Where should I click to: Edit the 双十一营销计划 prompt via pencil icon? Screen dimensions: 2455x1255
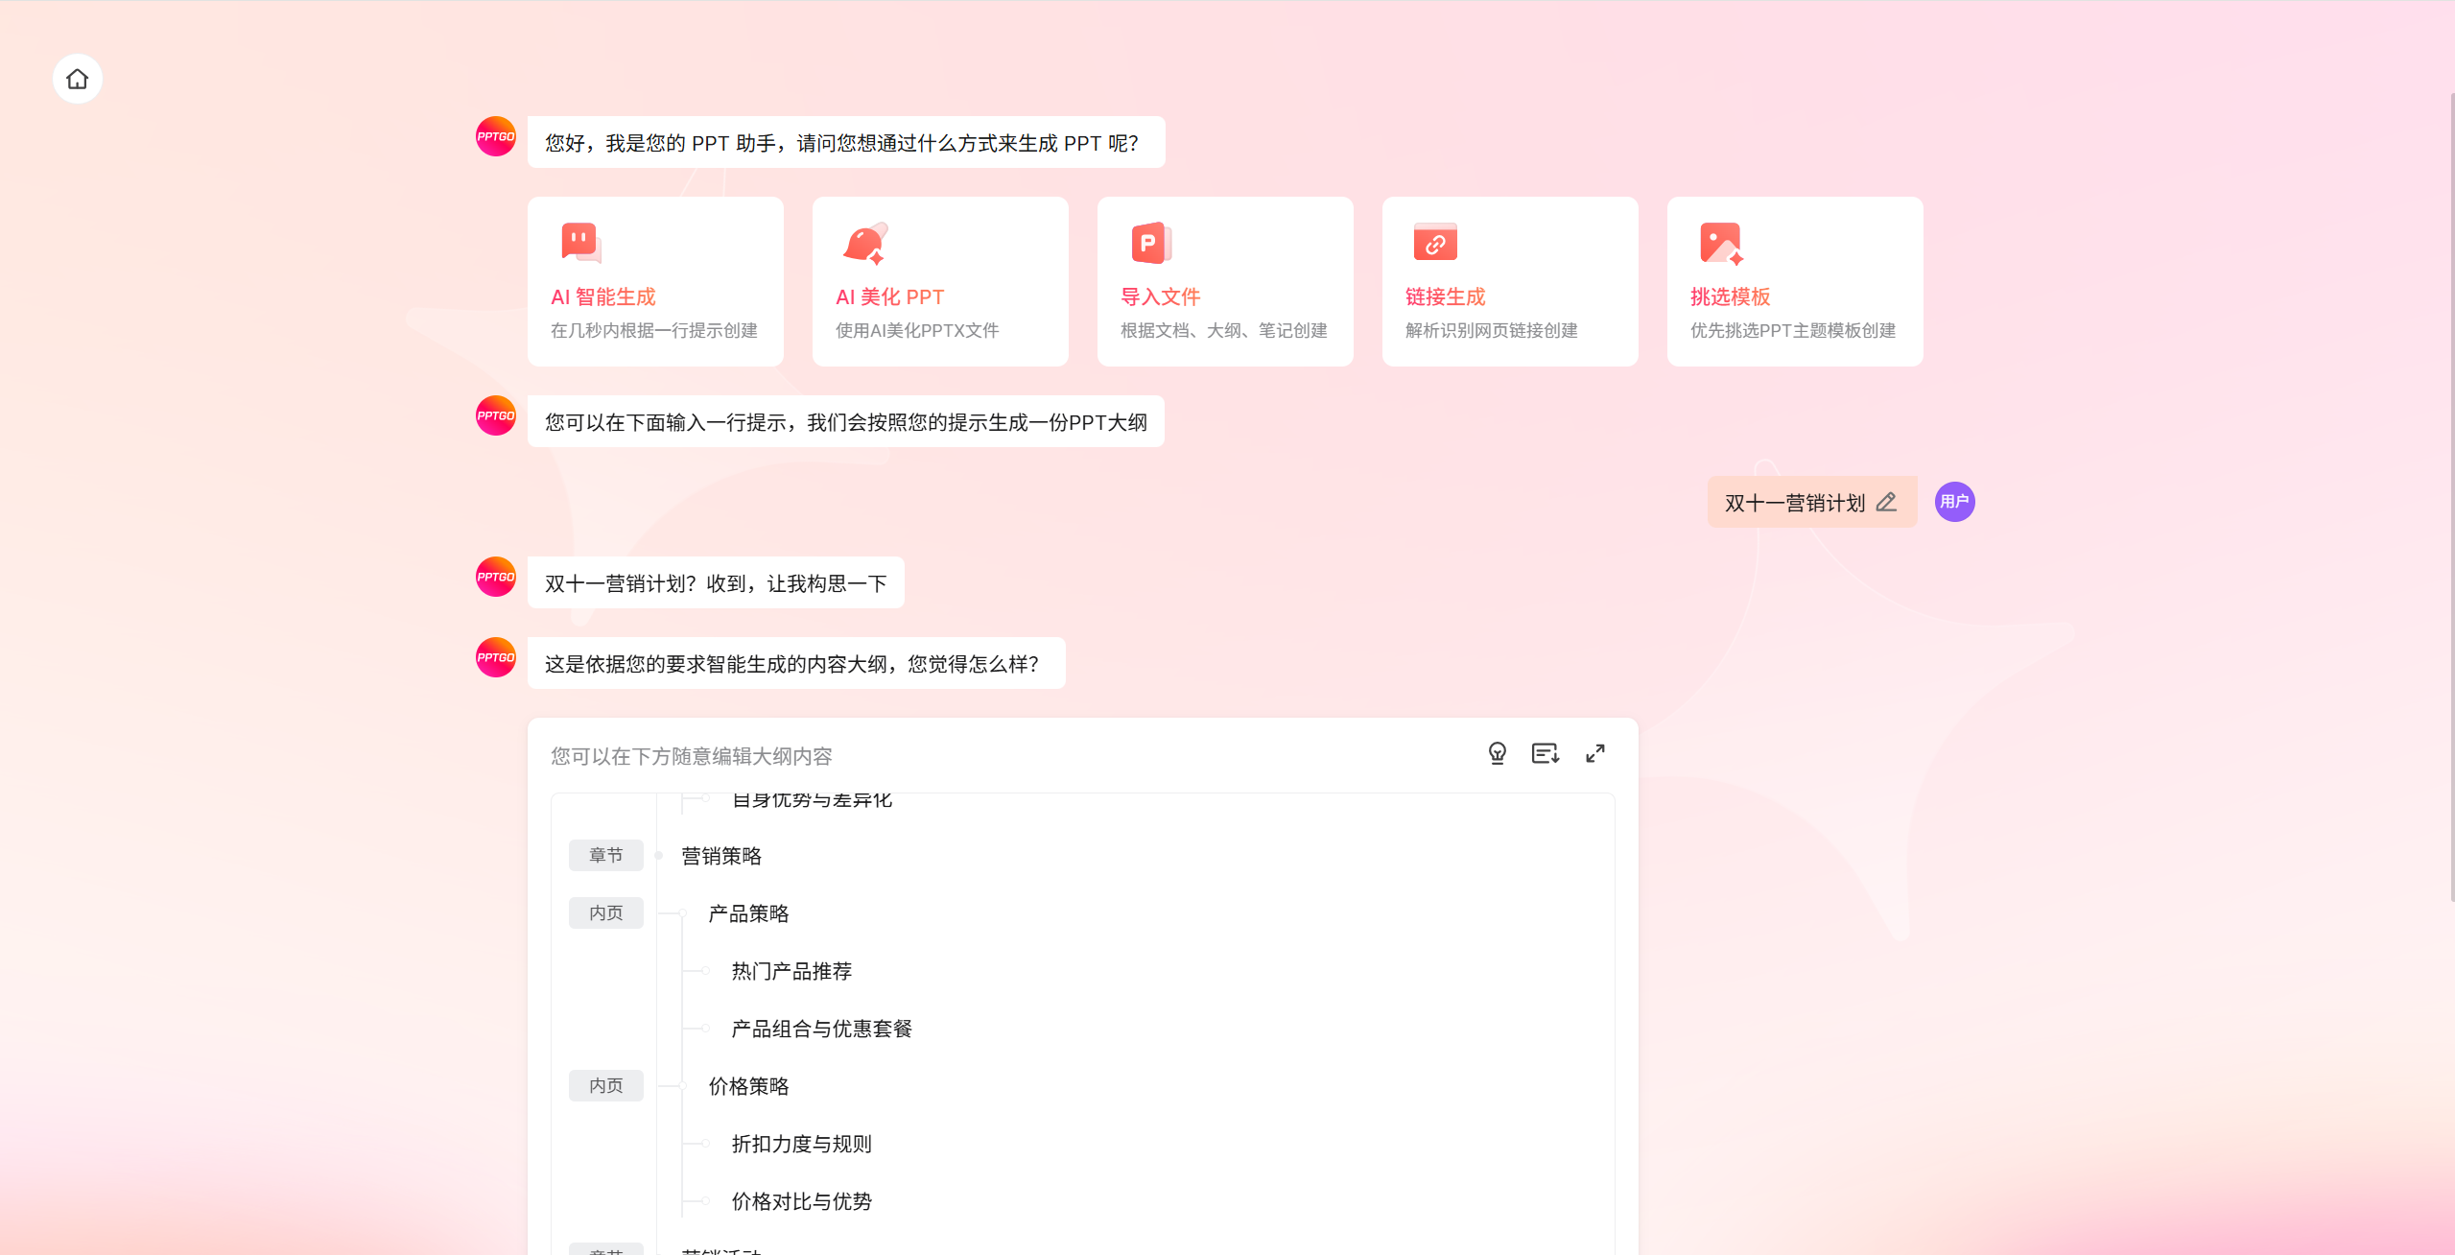[1886, 502]
